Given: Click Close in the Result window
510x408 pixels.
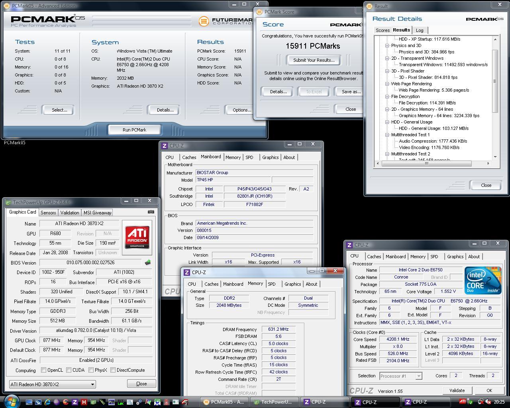Looking at the screenshot, I should pos(486,185).
